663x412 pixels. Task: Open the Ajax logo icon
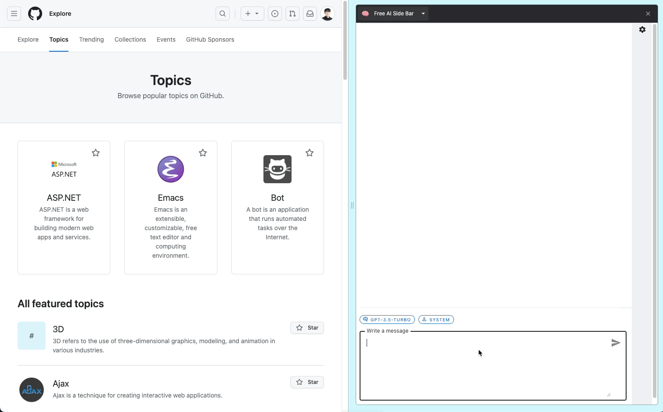32,390
